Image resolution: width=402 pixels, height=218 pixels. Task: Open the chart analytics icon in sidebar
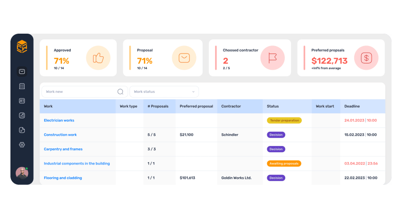point(22,115)
